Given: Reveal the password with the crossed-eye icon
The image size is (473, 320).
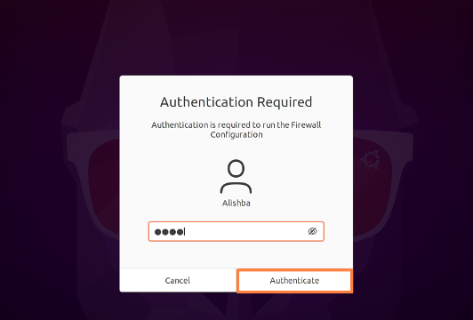Looking at the screenshot, I should pyautogui.click(x=312, y=231).
